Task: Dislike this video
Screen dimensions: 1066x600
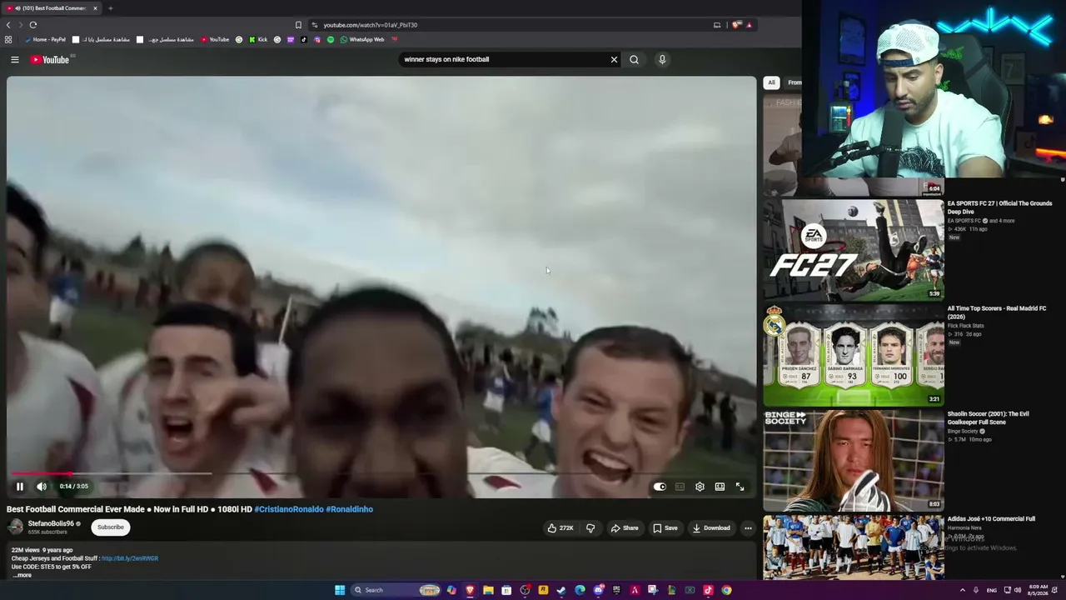Action: click(590, 527)
